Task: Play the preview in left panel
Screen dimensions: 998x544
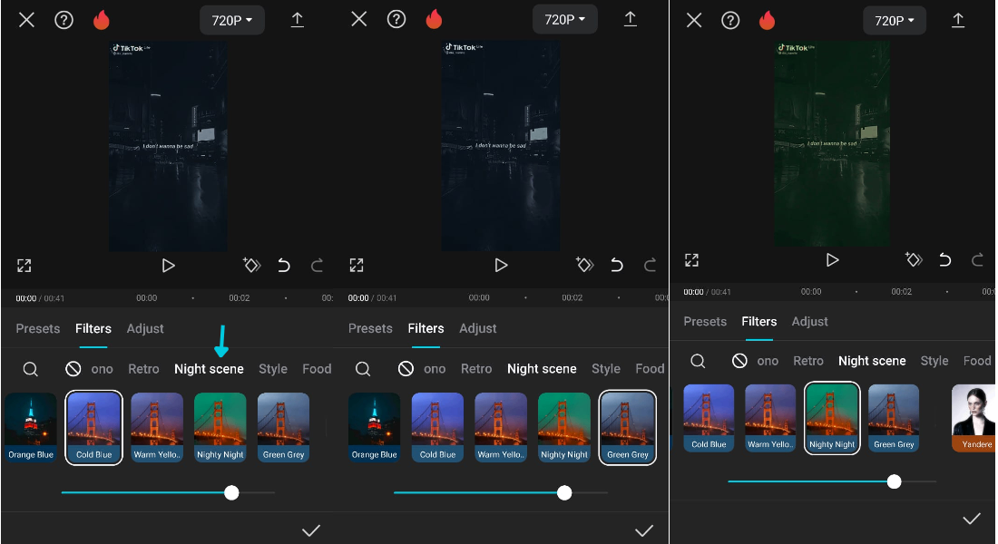Action: click(168, 266)
